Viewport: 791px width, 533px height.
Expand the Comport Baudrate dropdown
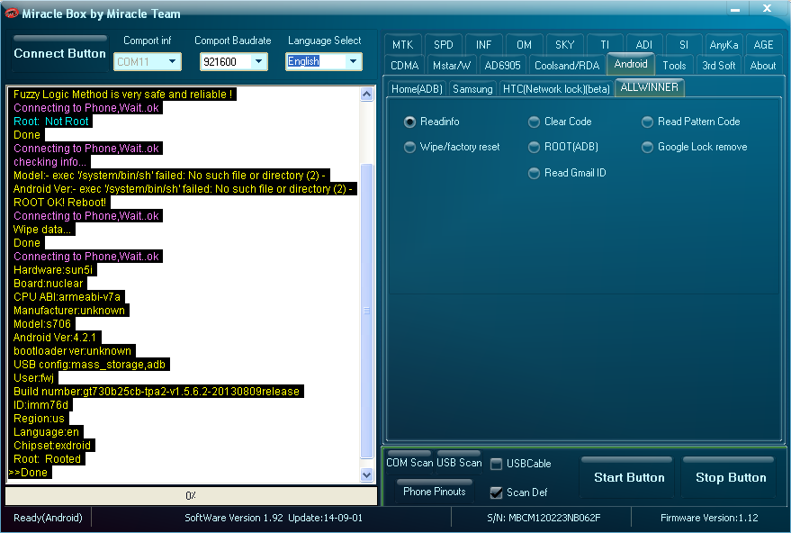pos(259,61)
